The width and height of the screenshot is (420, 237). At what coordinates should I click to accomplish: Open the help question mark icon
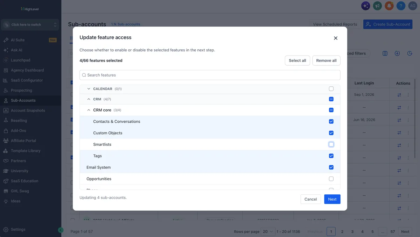[401, 6]
